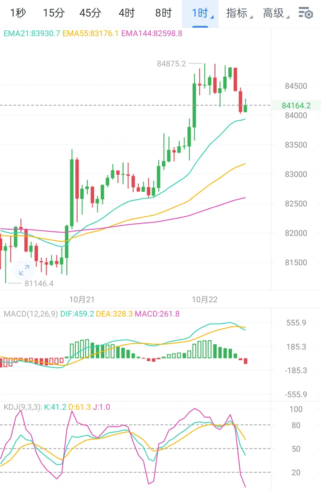Screen dimensions: 321x490
Task: Tap the current price tag 84164.2
Action: pos(296,105)
